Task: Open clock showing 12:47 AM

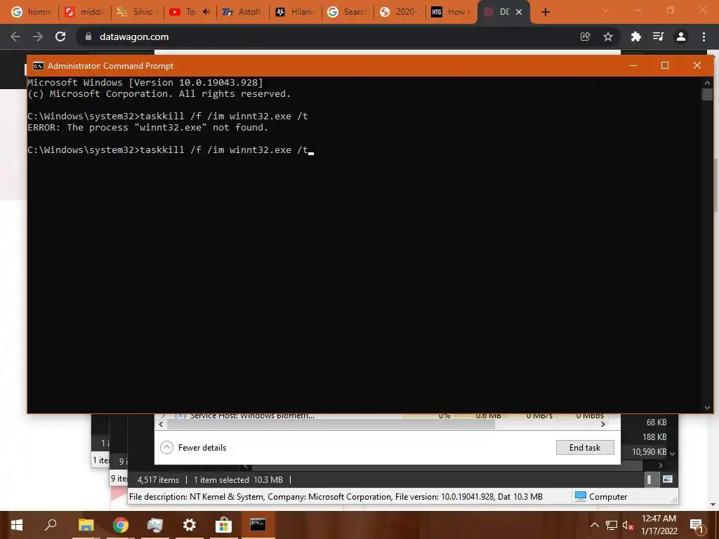Action: coord(659,525)
